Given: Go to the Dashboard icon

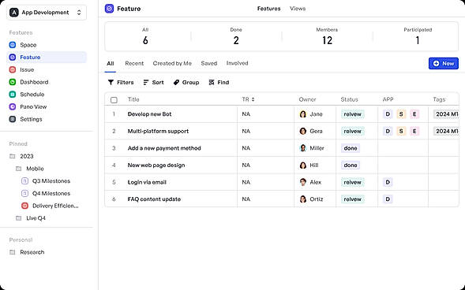Looking at the screenshot, I should click(x=13, y=82).
